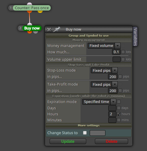Expand Group and Symbol to use section

(x=89, y=35)
